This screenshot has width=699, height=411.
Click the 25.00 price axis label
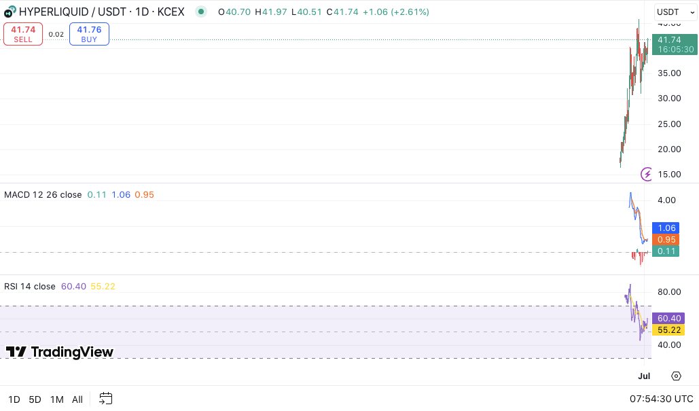pyautogui.click(x=669, y=124)
